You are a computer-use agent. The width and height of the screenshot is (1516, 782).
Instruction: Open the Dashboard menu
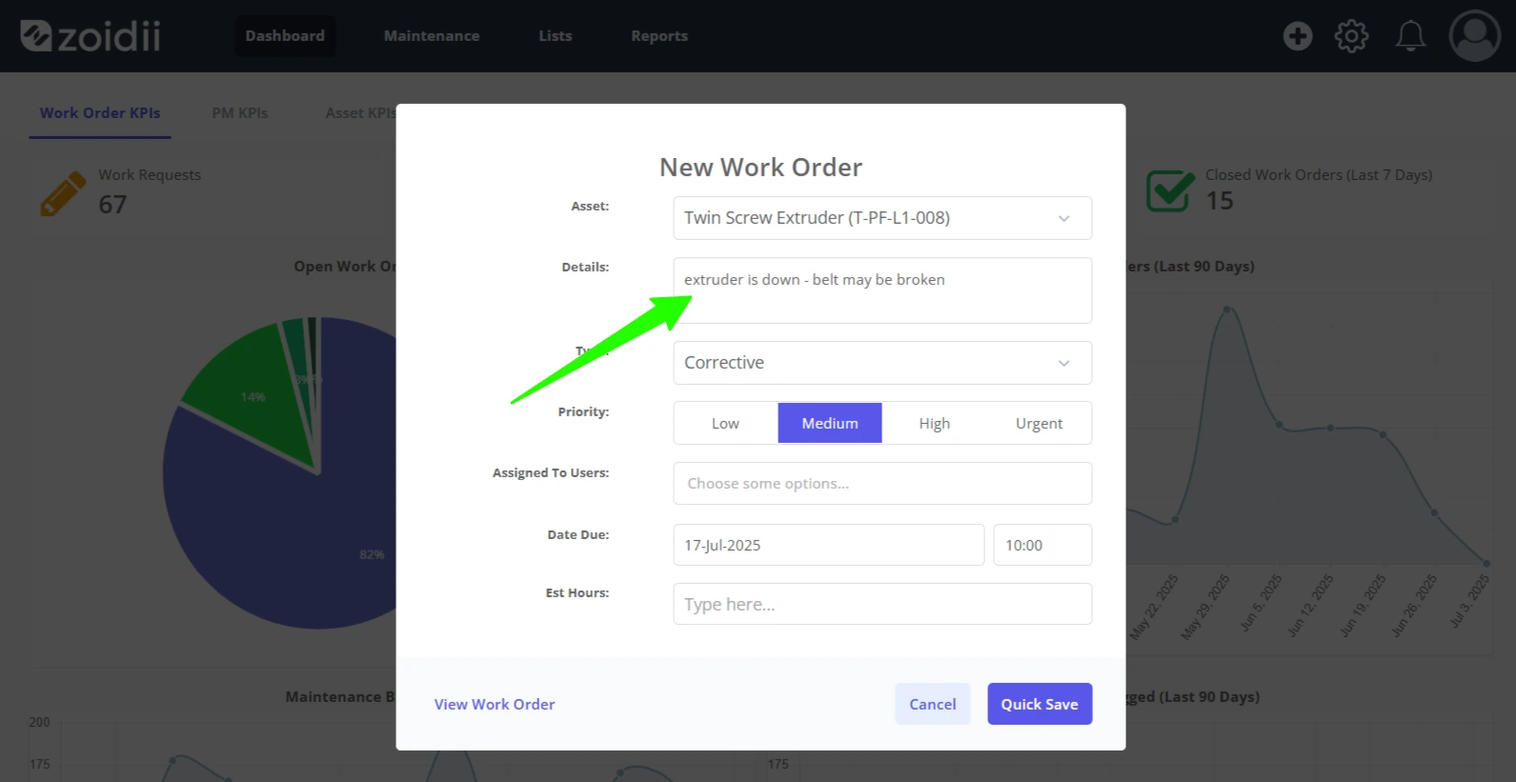[x=285, y=36]
